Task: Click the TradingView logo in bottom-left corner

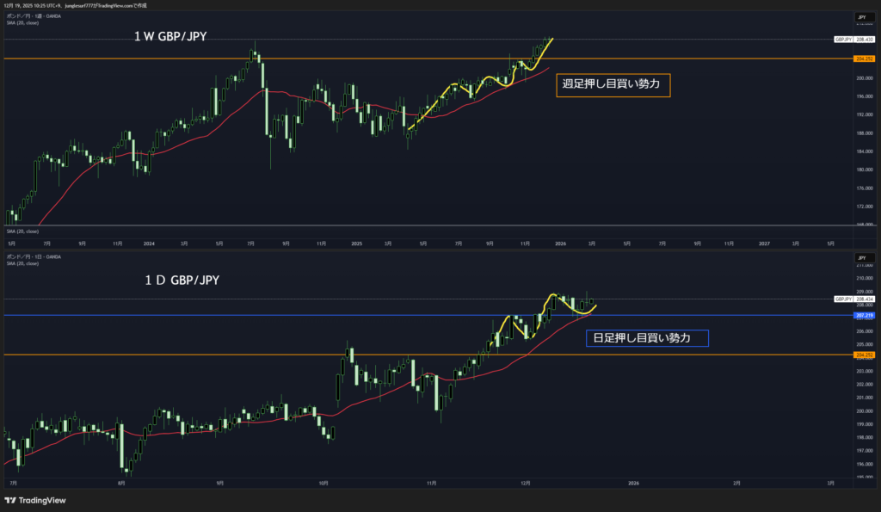Action: [34, 501]
